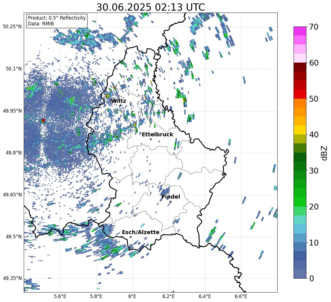Viewport: 331px width, 302px height.
Task: Click the 50.25°N latitude label
Action: (x=12, y=27)
